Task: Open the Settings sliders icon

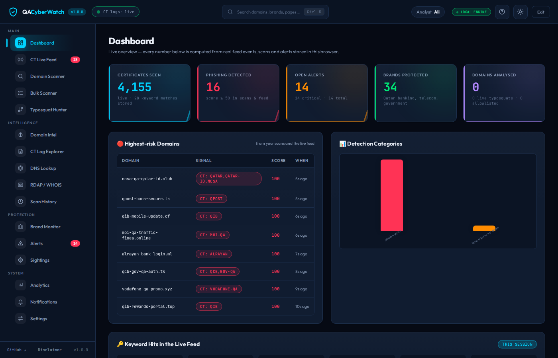Action: (21, 319)
